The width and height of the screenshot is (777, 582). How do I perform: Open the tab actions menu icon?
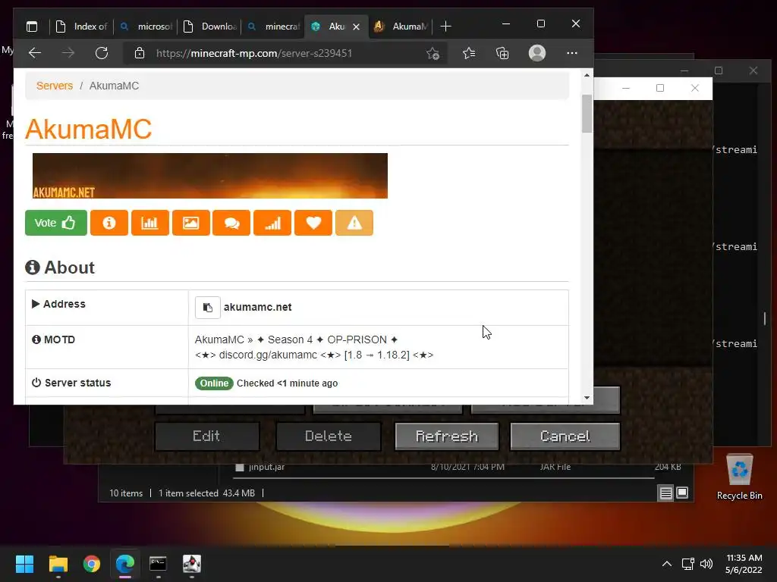32,27
